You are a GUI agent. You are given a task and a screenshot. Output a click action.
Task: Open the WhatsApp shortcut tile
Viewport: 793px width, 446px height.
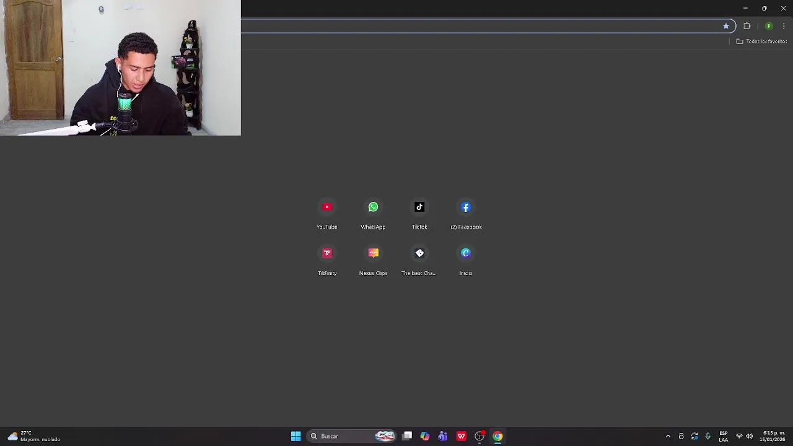(373, 214)
